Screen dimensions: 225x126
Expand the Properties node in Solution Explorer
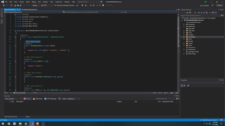coord(184,24)
